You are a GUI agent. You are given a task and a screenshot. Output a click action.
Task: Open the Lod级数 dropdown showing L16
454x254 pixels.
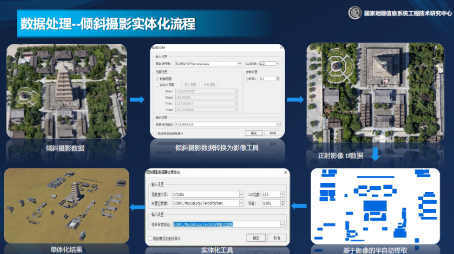point(283,194)
